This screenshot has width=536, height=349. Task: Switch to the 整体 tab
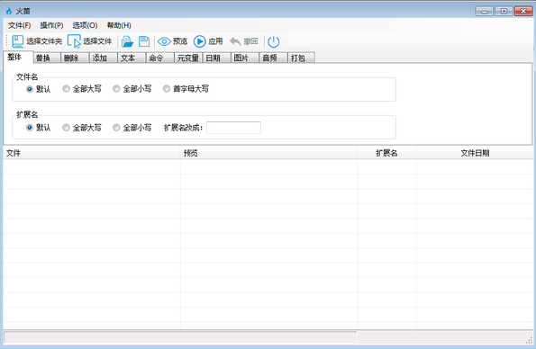pos(18,57)
